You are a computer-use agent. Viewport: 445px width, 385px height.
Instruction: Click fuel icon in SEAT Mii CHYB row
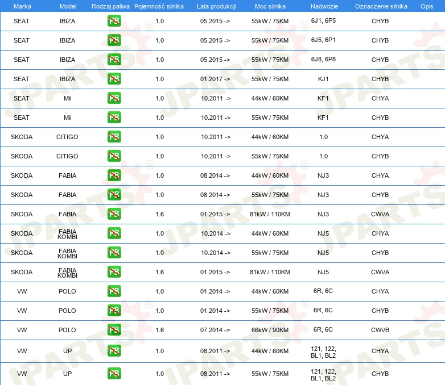pos(114,118)
